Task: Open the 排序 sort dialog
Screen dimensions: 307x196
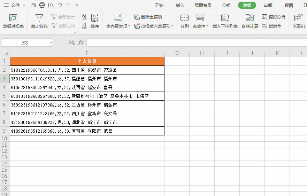Action: 95,21
